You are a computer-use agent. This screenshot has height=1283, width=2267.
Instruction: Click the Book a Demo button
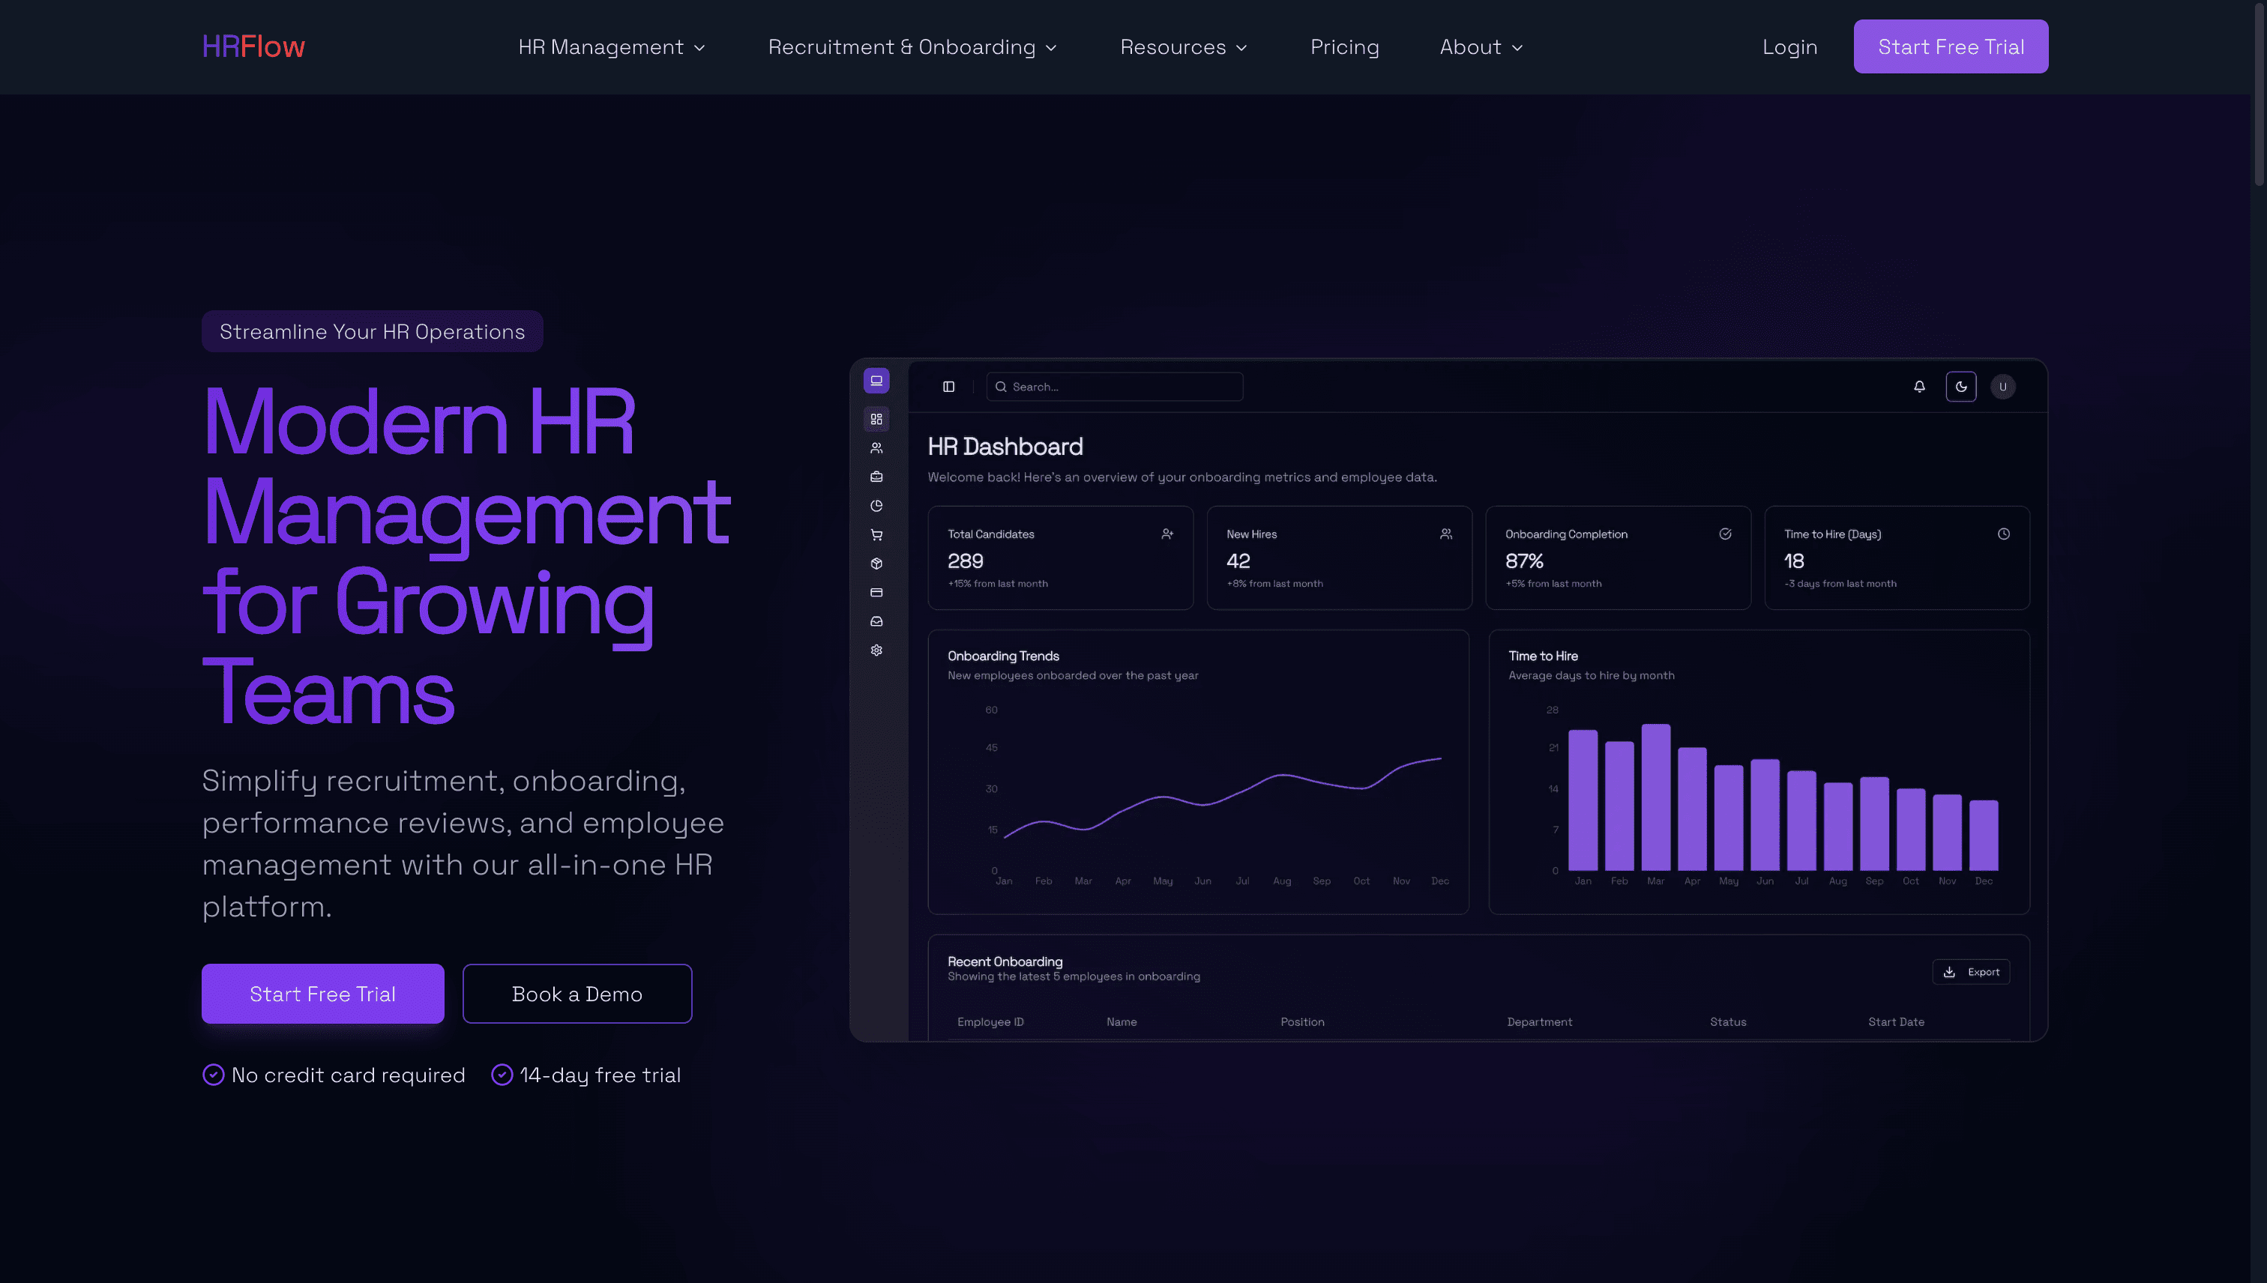[576, 993]
